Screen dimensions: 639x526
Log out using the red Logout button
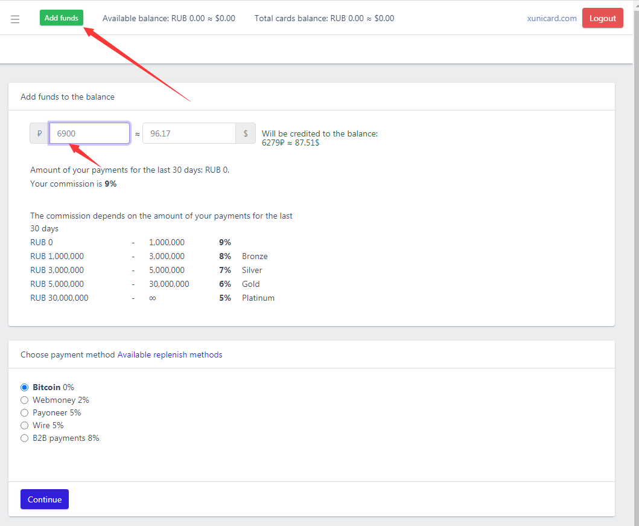[602, 18]
